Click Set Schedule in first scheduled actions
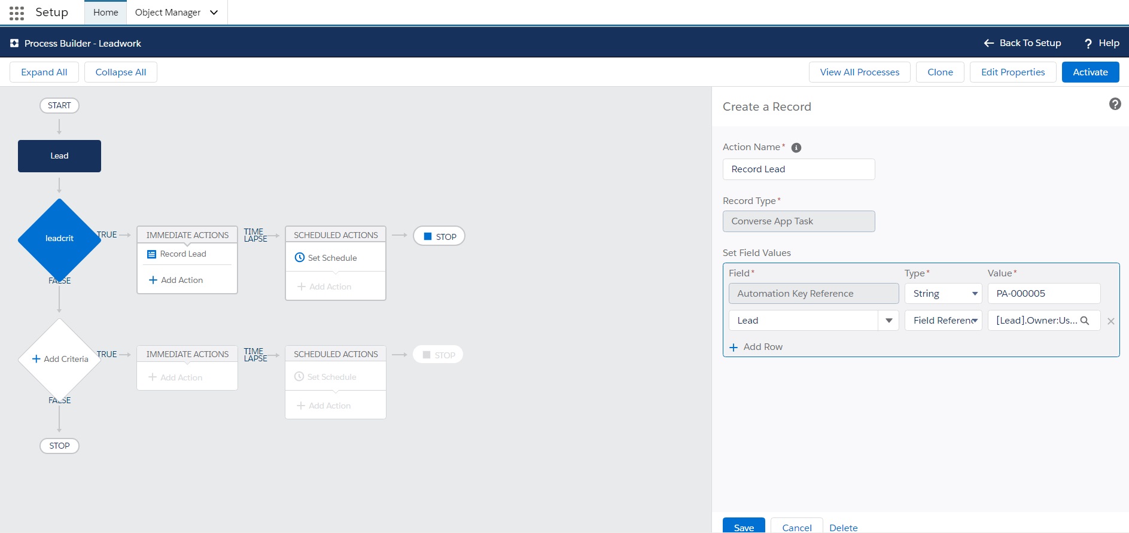Image resolution: width=1129 pixels, height=533 pixels. (x=332, y=258)
